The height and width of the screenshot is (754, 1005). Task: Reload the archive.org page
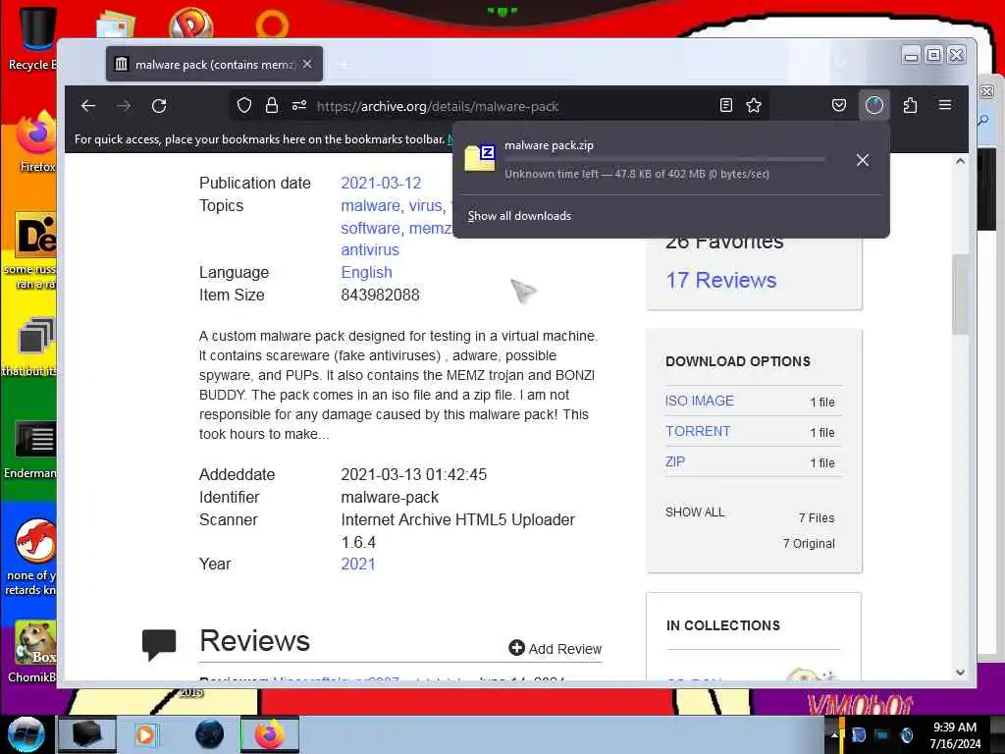click(x=159, y=106)
